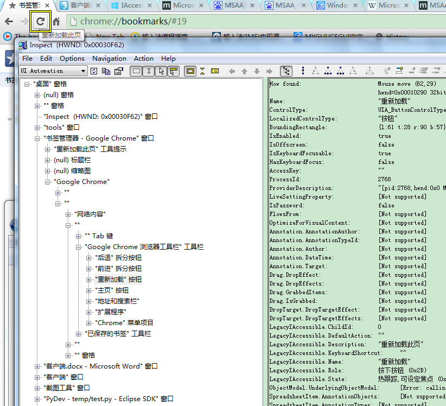Viewport: 446px width, 406px height.
Task: Select the "地址和搜索栏" tree item
Action: tap(117, 301)
